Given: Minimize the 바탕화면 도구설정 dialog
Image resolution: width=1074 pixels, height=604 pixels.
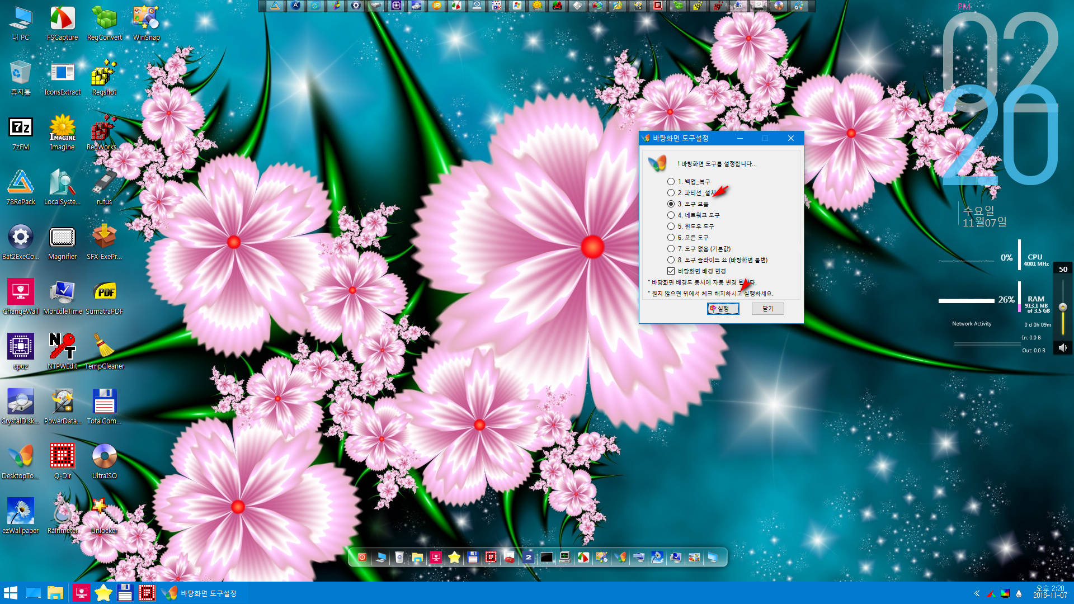Looking at the screenshot, I should 739,138.
